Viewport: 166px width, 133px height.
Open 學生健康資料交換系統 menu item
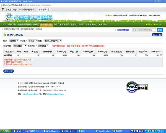click(x=28, y=24)
